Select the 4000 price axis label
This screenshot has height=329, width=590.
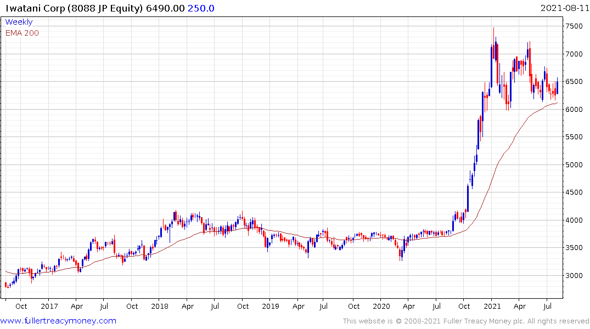(x=574, y=220)
